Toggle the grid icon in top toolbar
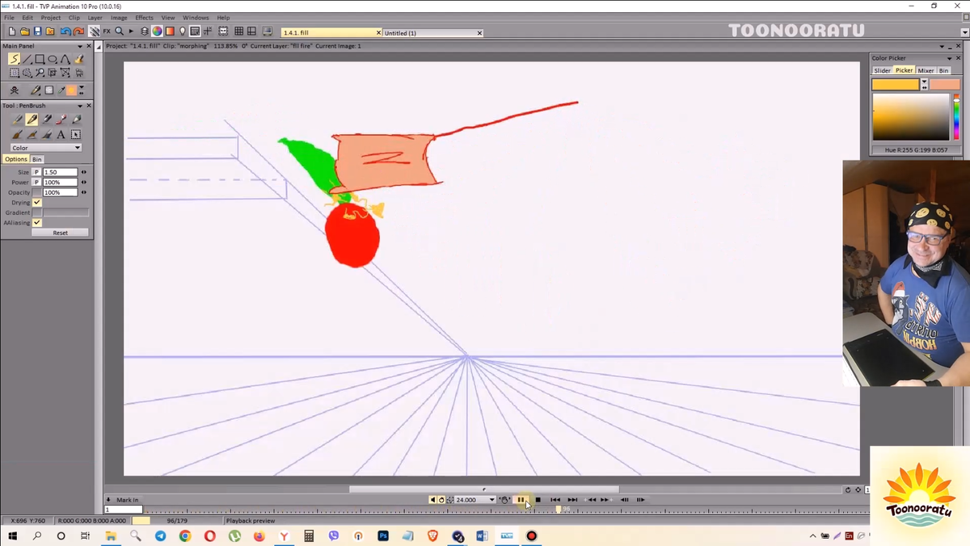Screen dimensions: 970x546 [238, 31]
